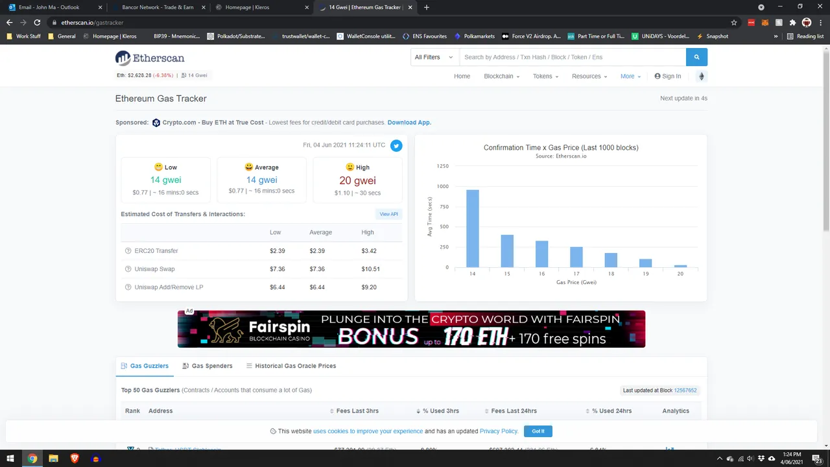
Task: Open the red password manager extension
Action: (752, 23)
